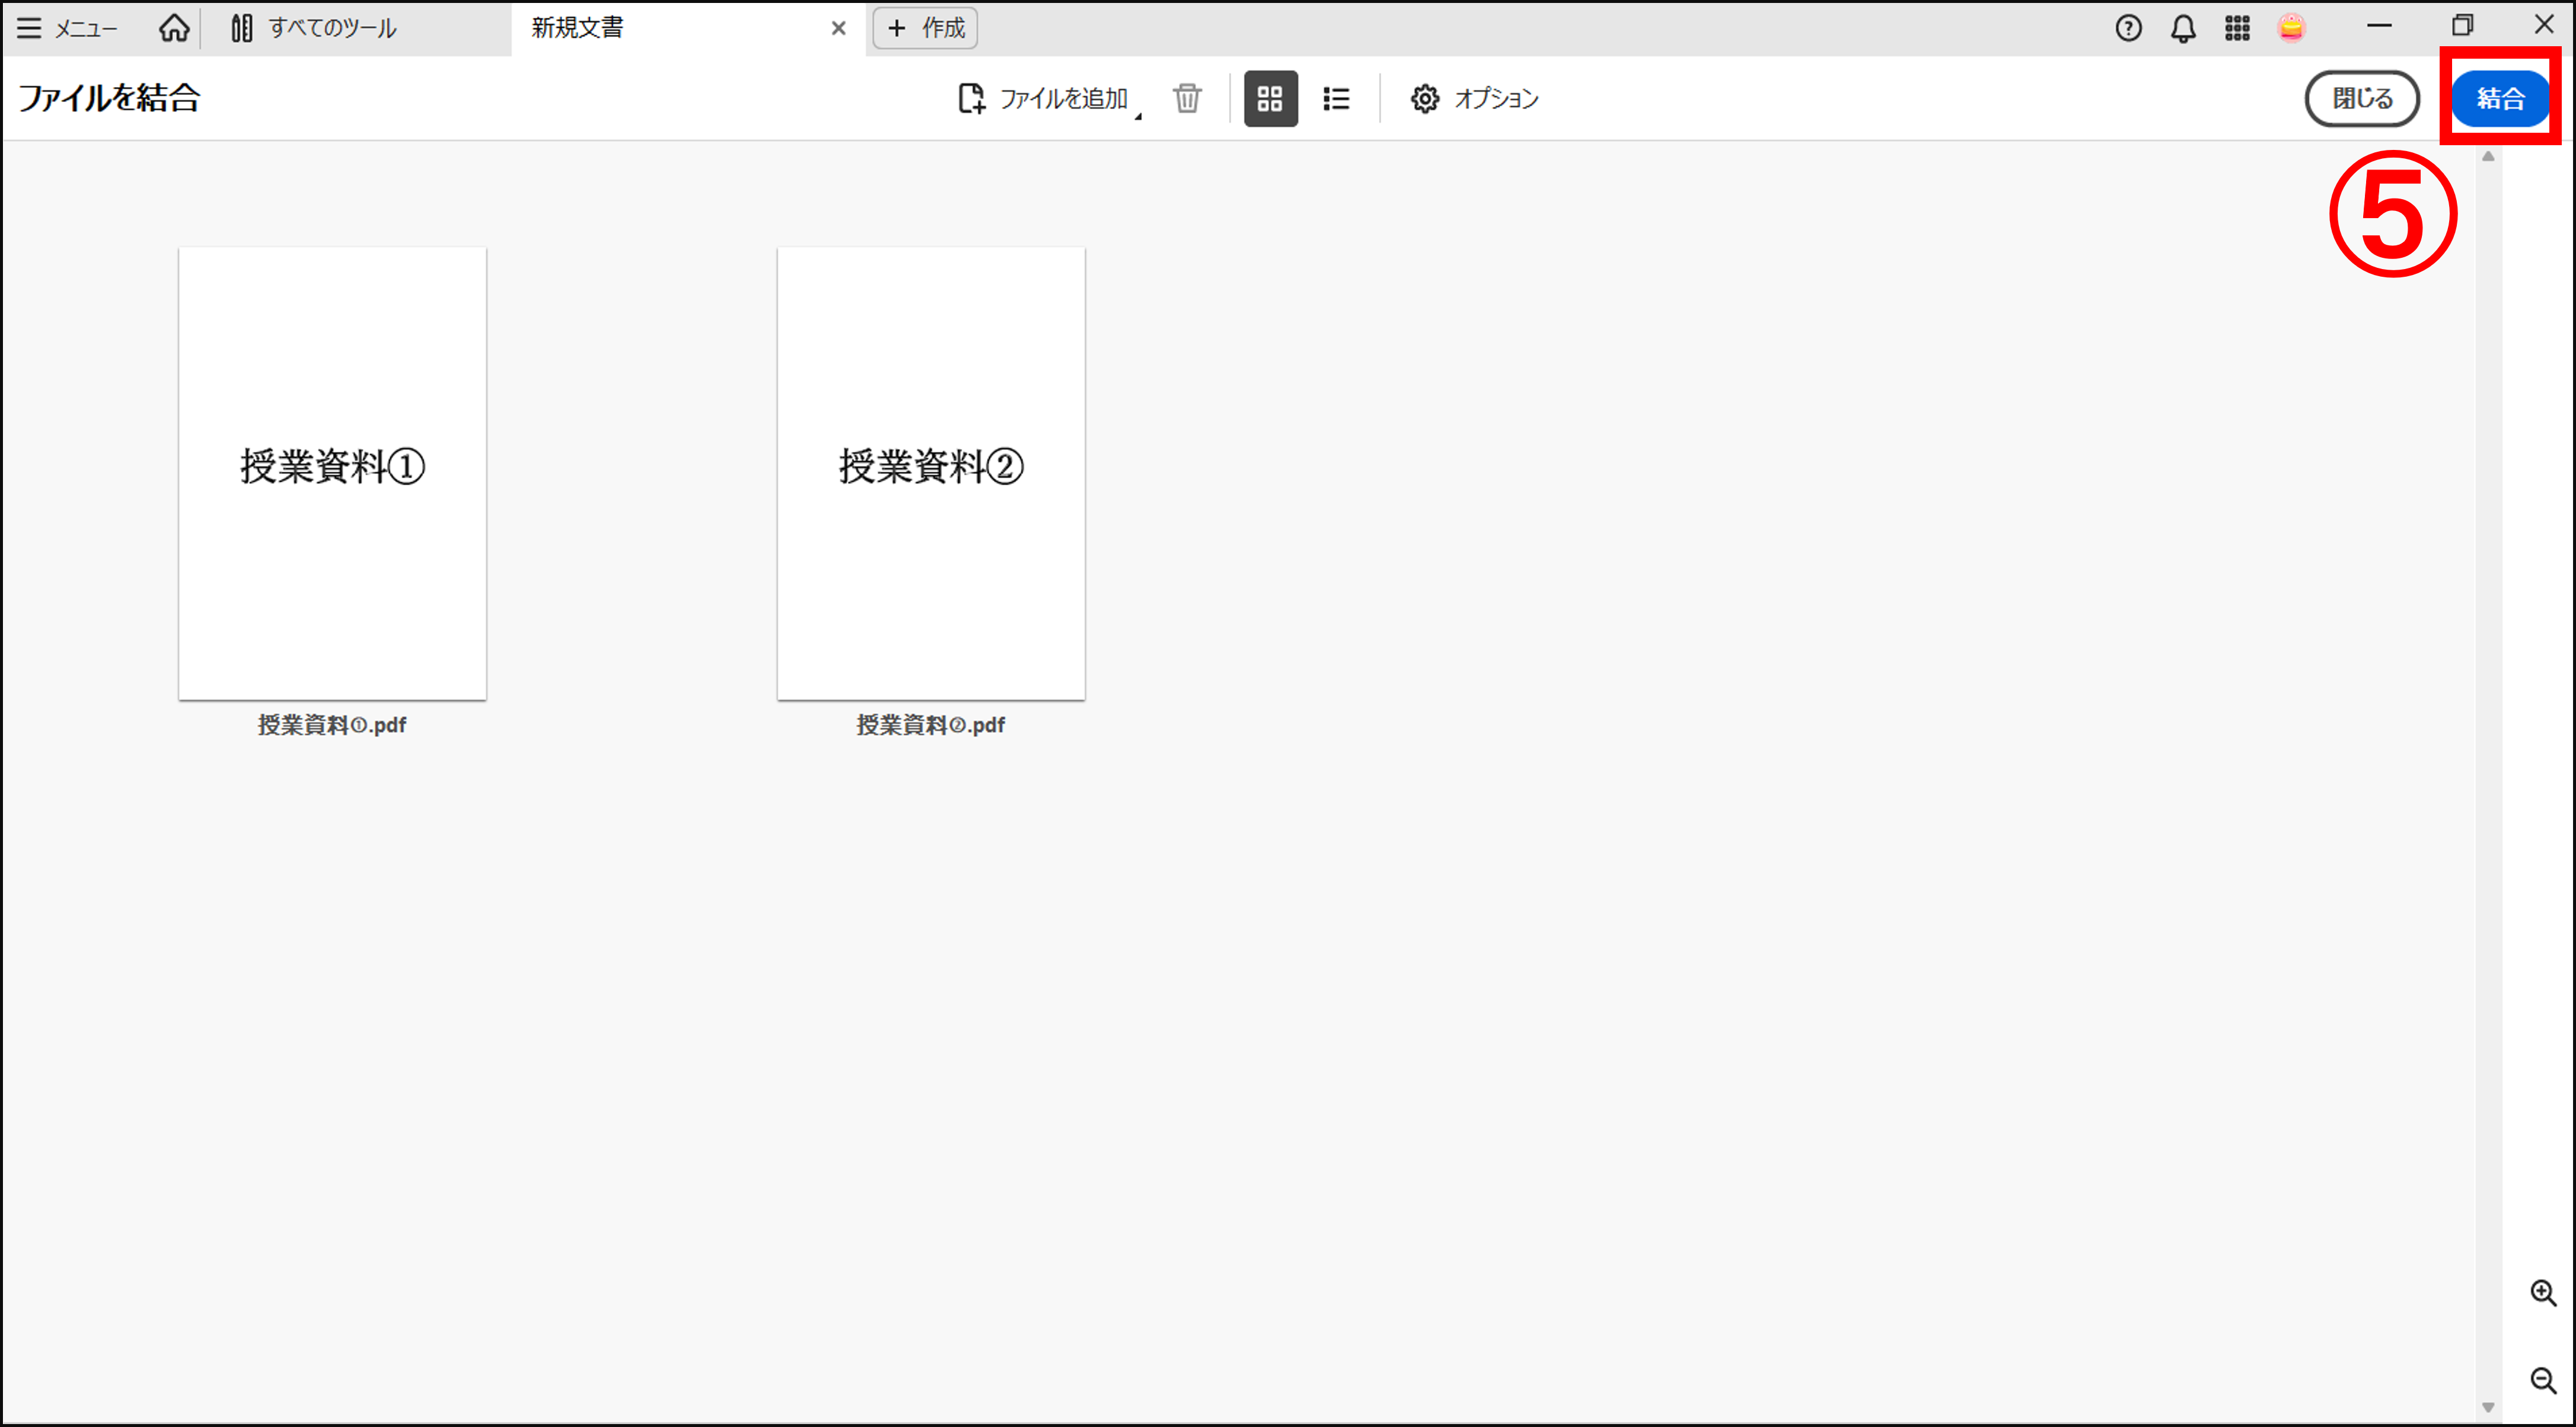Screen dimensions: 2576x1427
Task: Click 閉じる to close the combine tool
Action: click(x=2361, y=98)
